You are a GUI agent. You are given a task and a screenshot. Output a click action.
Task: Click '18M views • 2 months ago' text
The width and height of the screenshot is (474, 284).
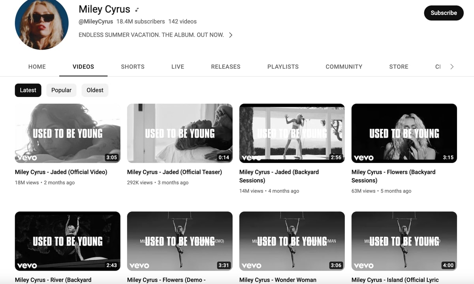coord(45,183)
